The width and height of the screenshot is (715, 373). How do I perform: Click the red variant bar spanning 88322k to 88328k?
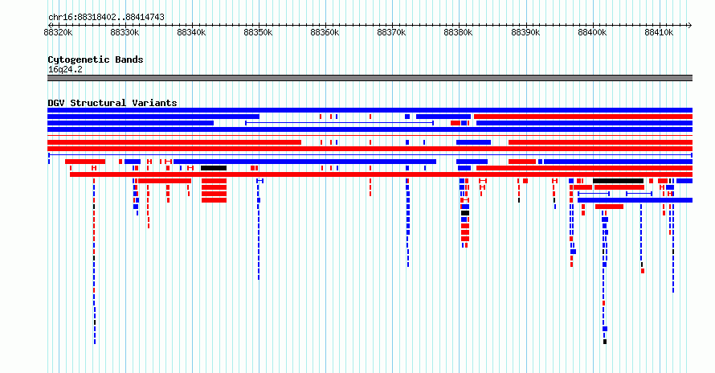85,162
